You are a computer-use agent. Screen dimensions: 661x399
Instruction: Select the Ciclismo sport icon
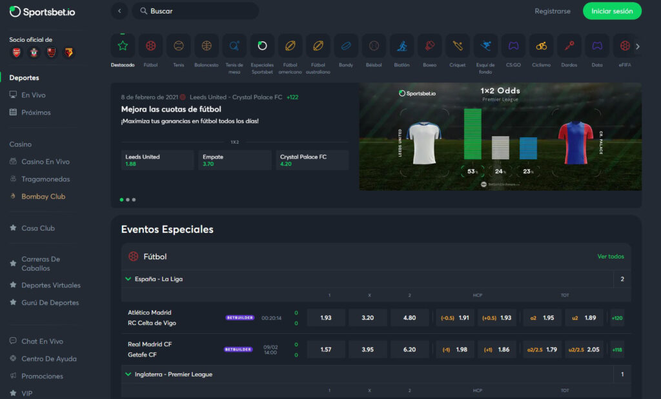click(x=542, y=46)
